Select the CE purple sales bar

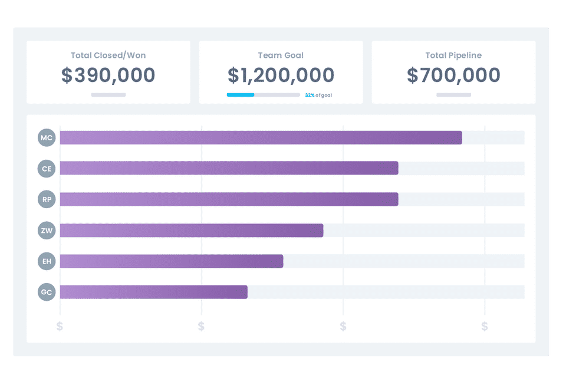pos(229,169)
